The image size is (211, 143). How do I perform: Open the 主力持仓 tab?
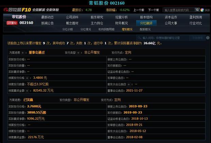pos(97,23)
